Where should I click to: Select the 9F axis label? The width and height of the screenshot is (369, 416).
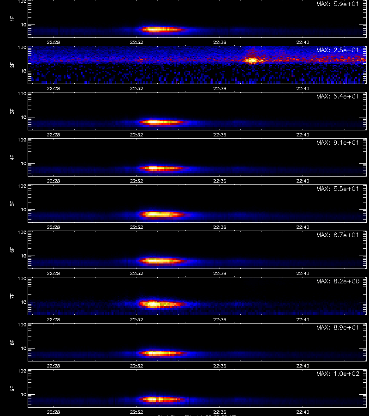(x=12, y=388)
